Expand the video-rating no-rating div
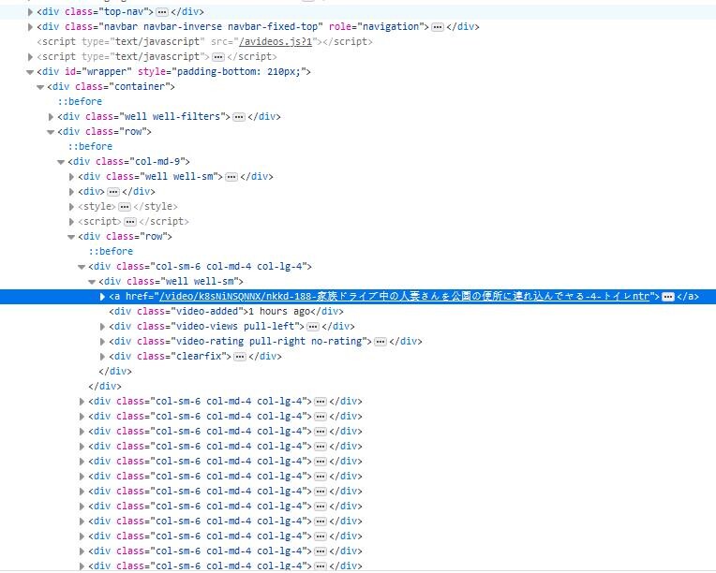The width and height of the screenshot is (716, 573). coord(103,341)
